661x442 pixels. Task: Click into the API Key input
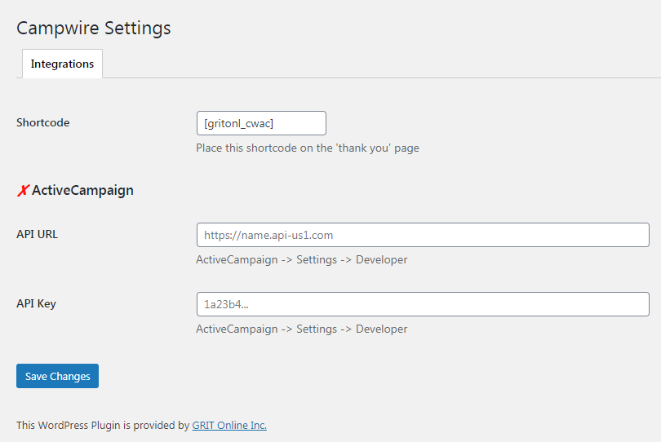coord(422,304)
